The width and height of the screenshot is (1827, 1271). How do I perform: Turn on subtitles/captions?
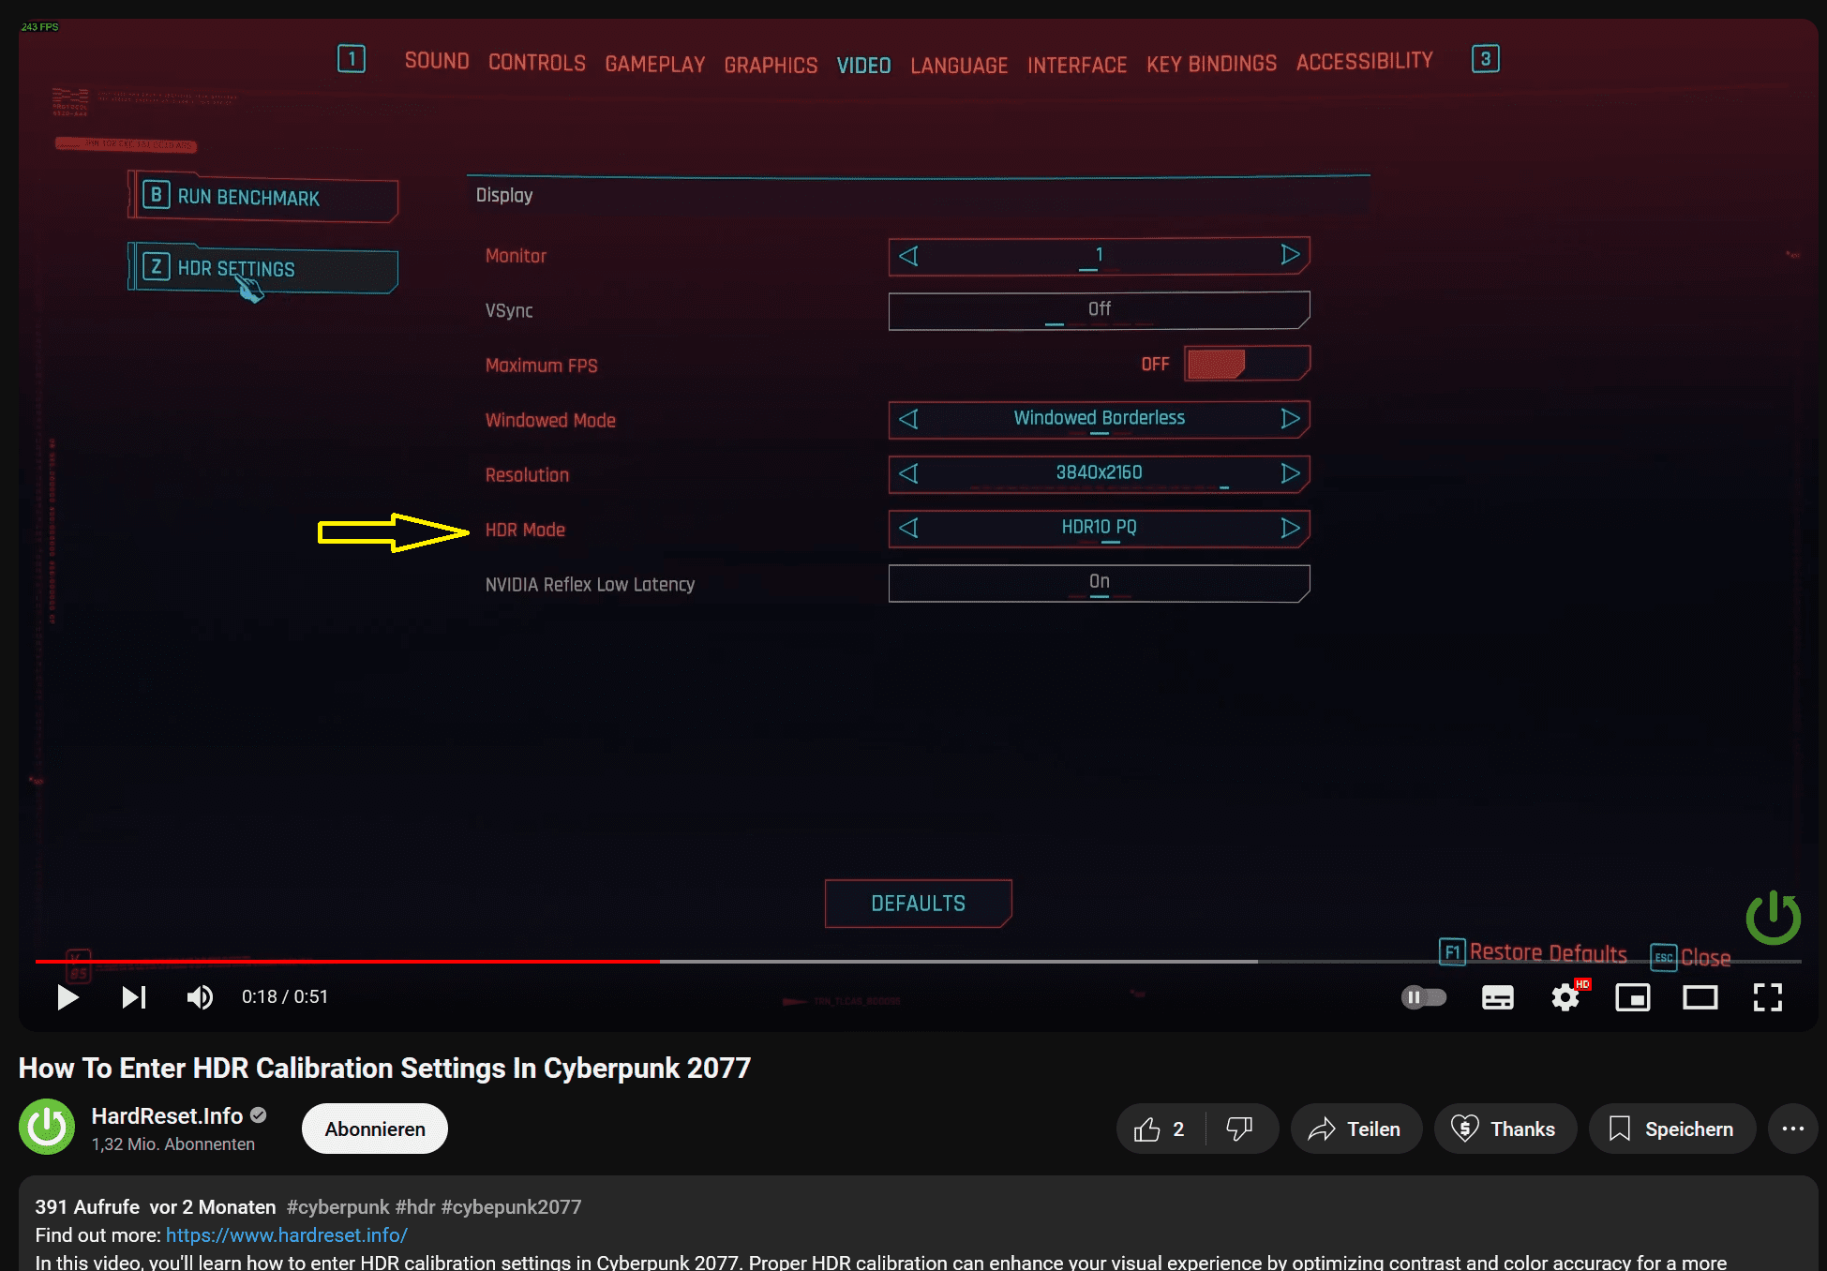(1497, 997)
